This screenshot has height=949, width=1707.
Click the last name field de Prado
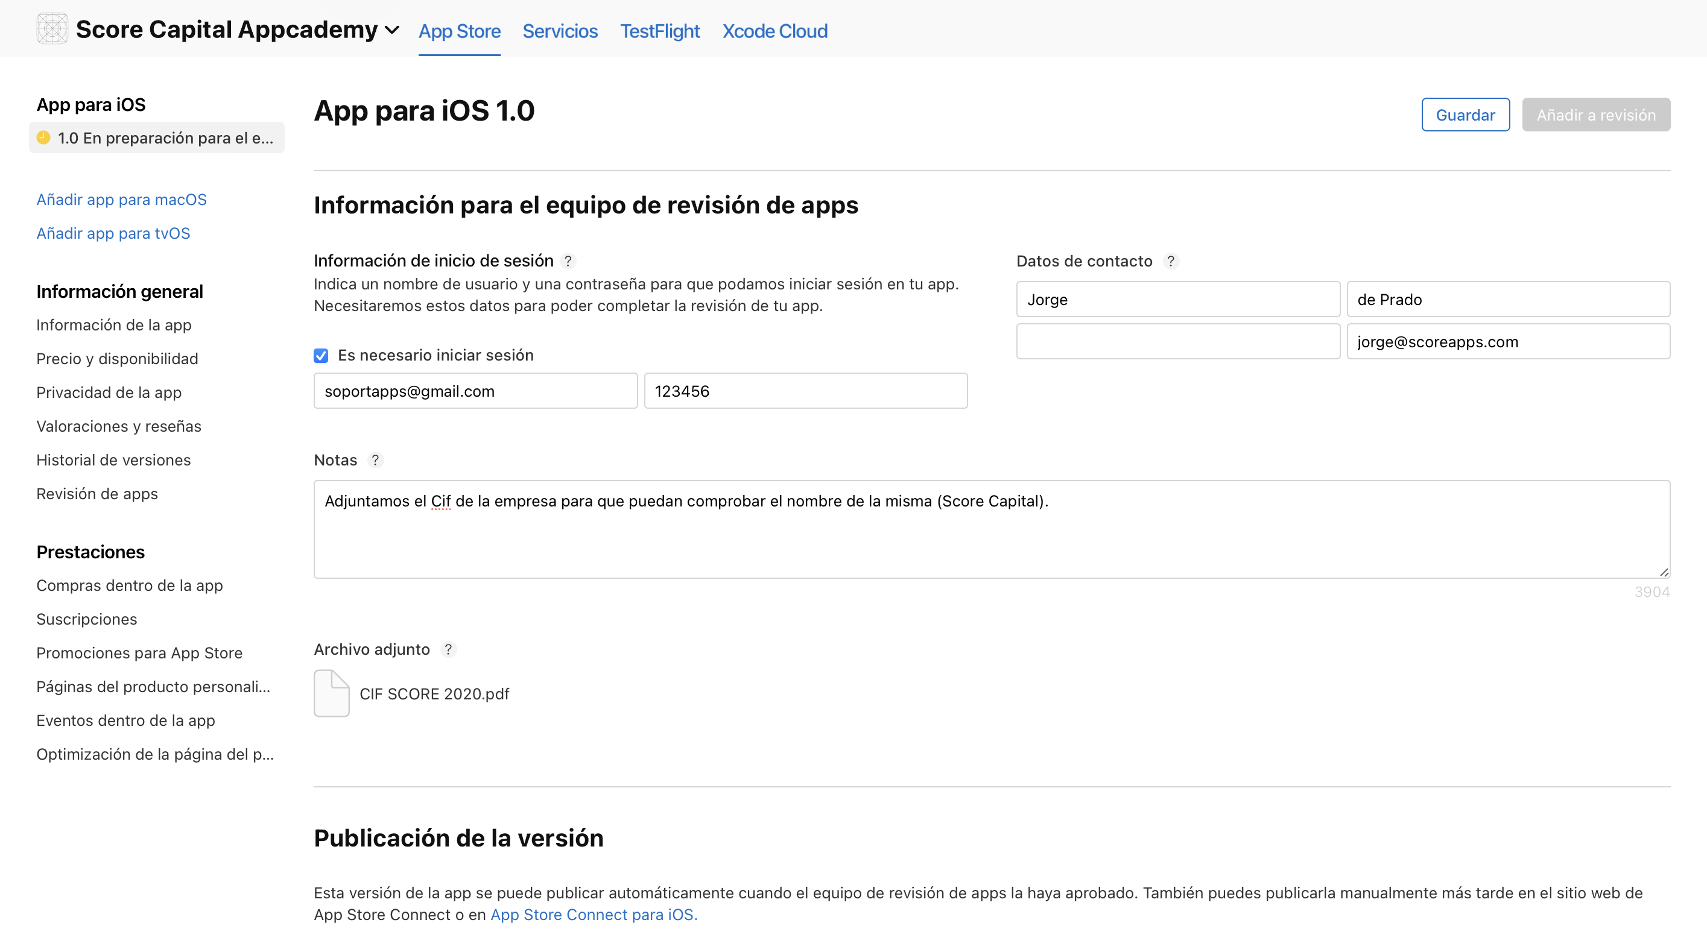point(1508,299)
